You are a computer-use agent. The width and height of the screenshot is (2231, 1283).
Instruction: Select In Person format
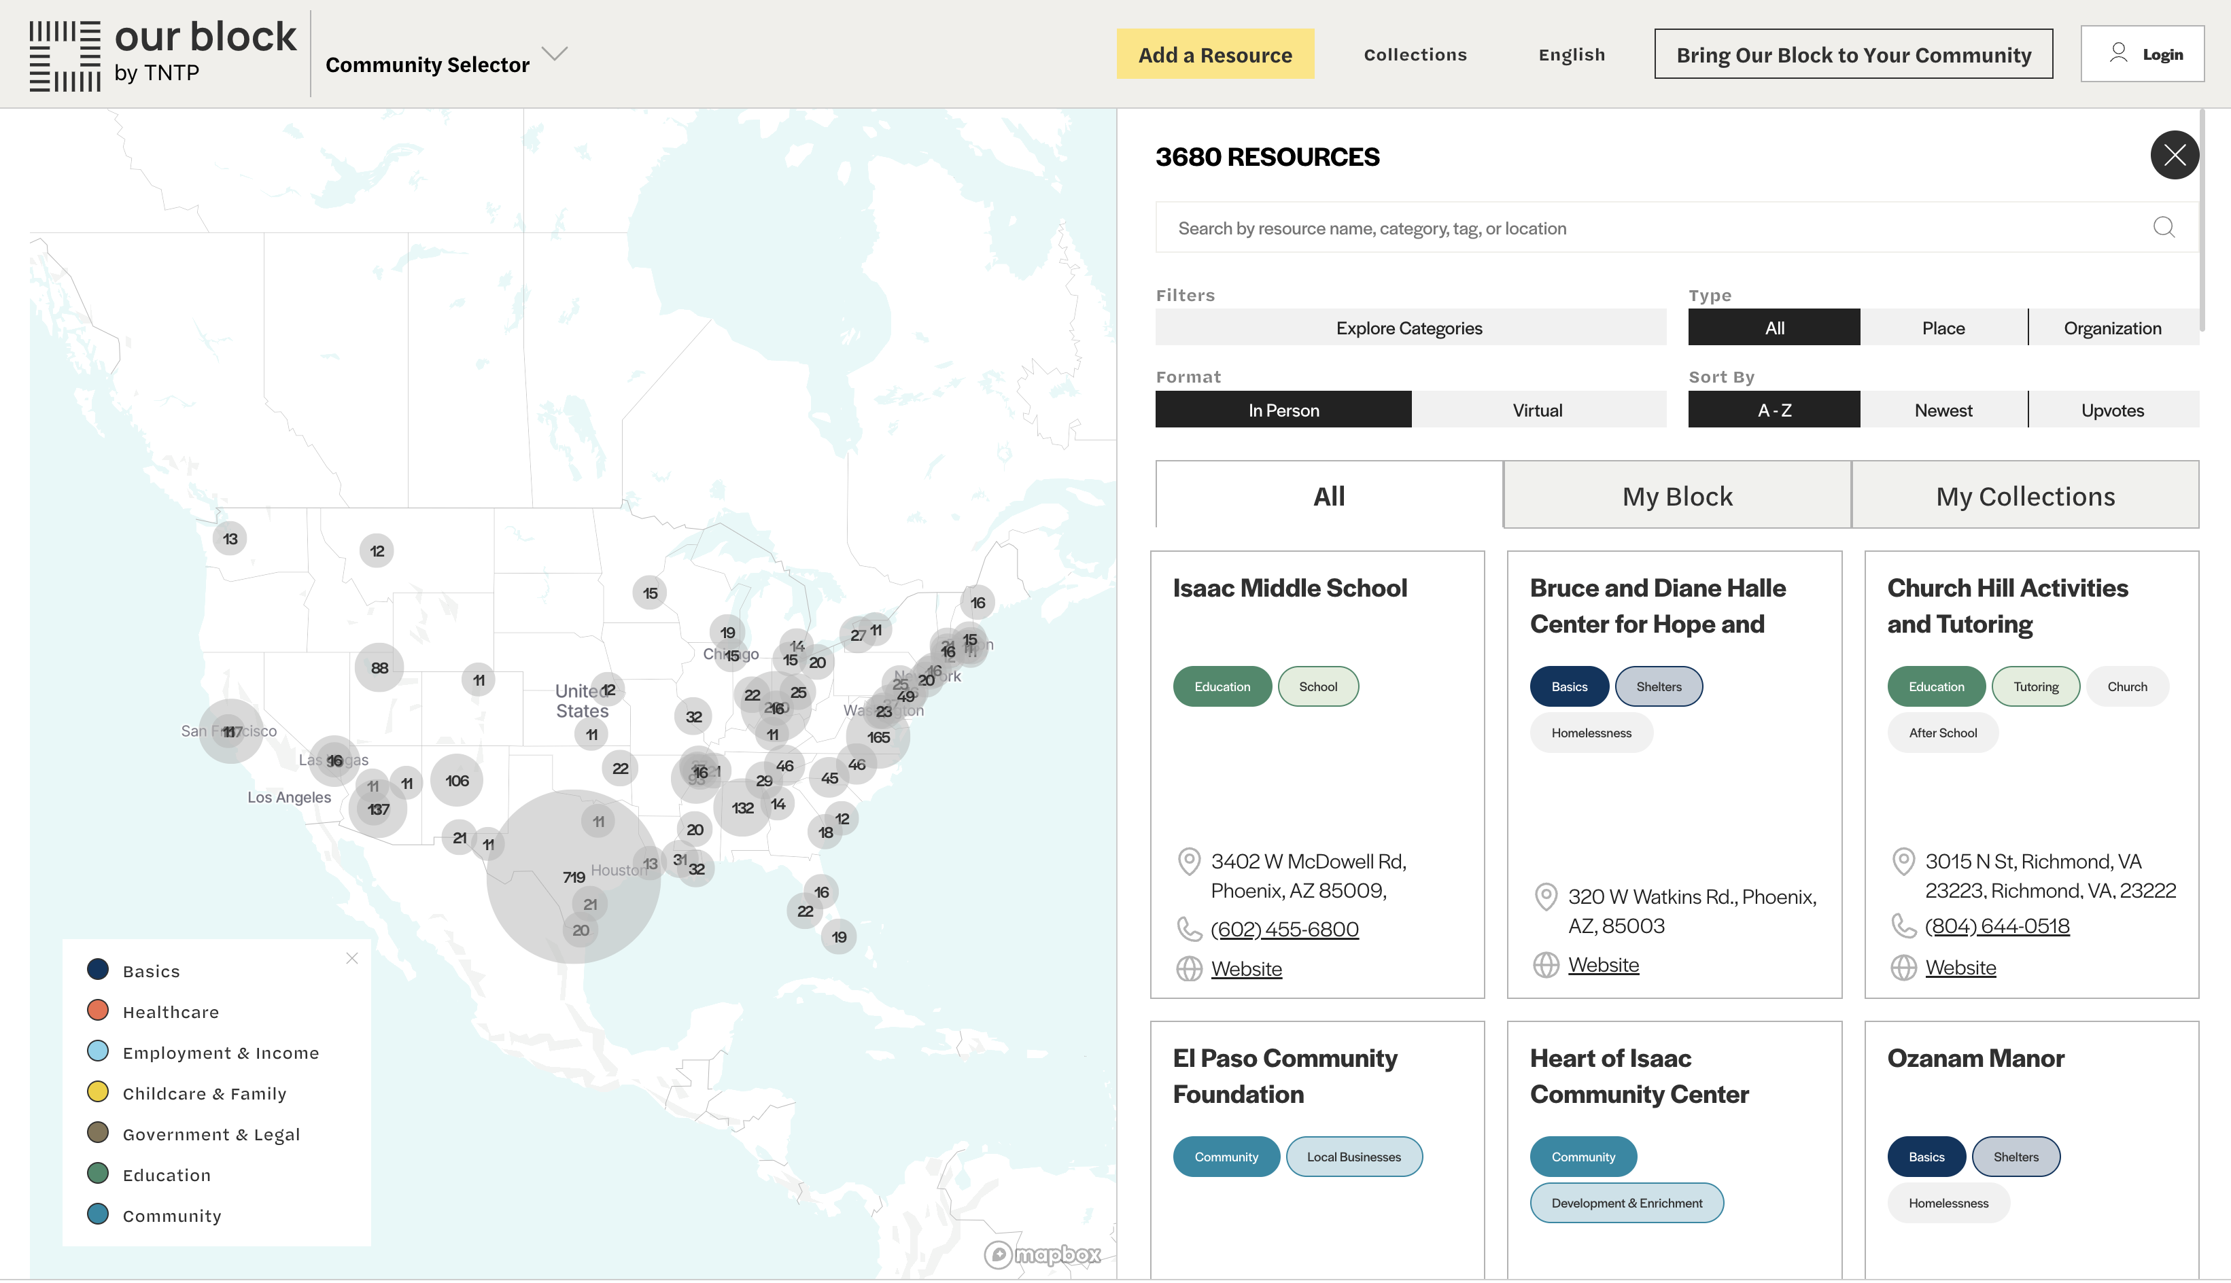point(1283,410)
